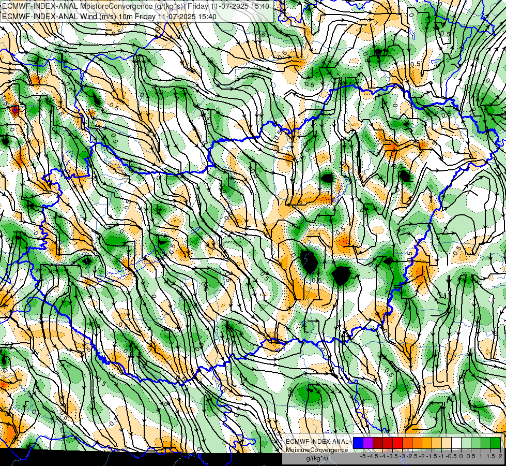Click legend label MoistureConvergence
This screenshot has height=466, width=506.
point(317,450)
